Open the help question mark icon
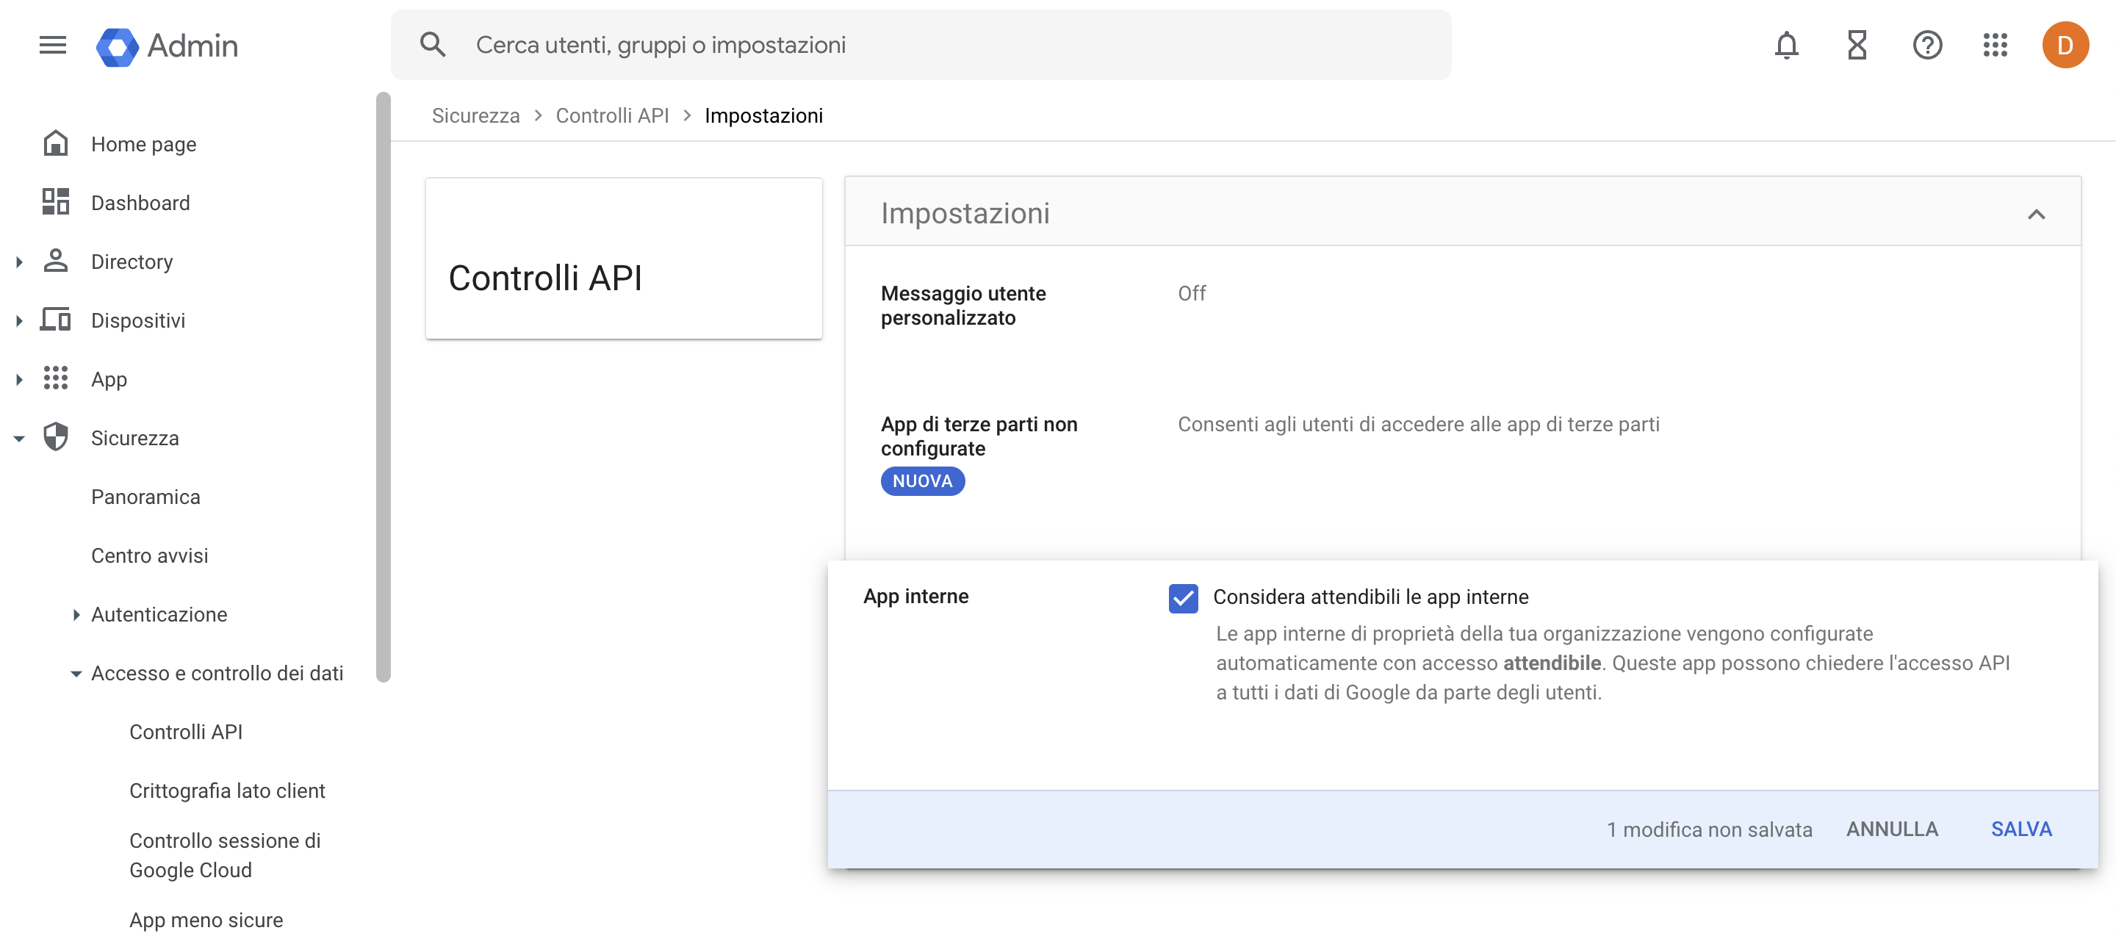Viewport: 2116px width, 947px height. pyautogui.click(x=1926, y=45)
